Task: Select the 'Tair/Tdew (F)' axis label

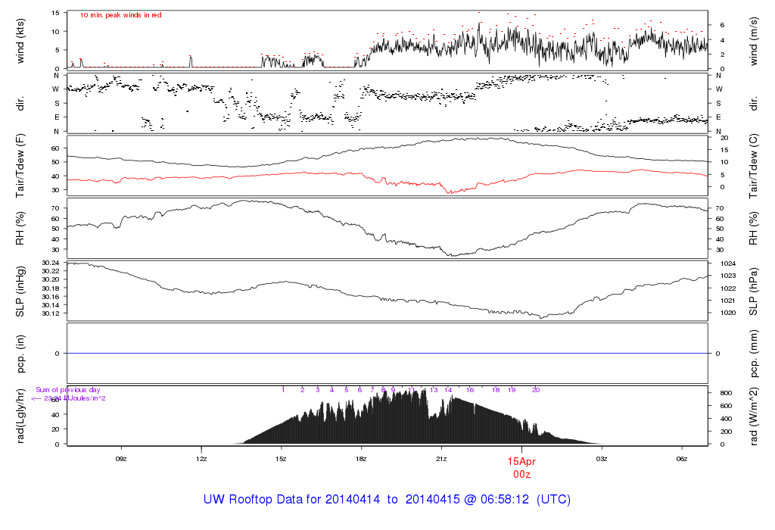Action: click(x=20, y=167)
